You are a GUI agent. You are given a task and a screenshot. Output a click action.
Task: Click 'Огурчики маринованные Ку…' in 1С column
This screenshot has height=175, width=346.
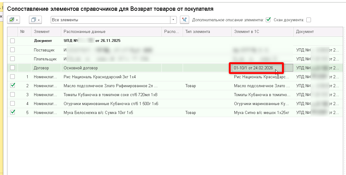(x=262, y=104)
